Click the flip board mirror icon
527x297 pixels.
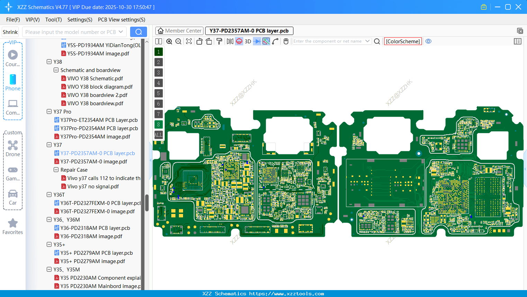[229, 41]
